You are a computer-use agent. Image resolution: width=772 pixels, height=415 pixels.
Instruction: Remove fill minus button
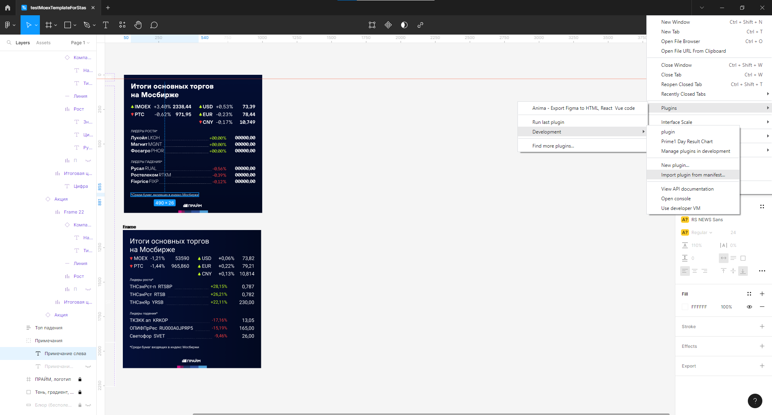pyautogui.click(x=762, y=307)
